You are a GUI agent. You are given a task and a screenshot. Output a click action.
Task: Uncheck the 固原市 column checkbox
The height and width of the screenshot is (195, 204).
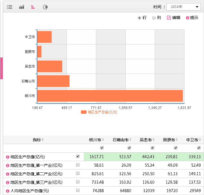[x=176, y=148]
